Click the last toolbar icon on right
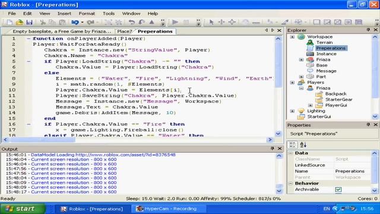 coord(359,23)
